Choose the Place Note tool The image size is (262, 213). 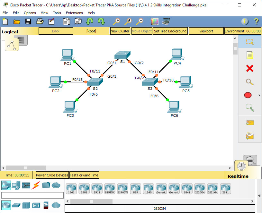(250, 55)
